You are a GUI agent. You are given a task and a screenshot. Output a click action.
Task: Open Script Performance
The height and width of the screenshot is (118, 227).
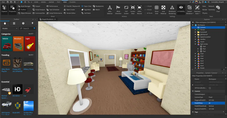(x=54, y=13)
